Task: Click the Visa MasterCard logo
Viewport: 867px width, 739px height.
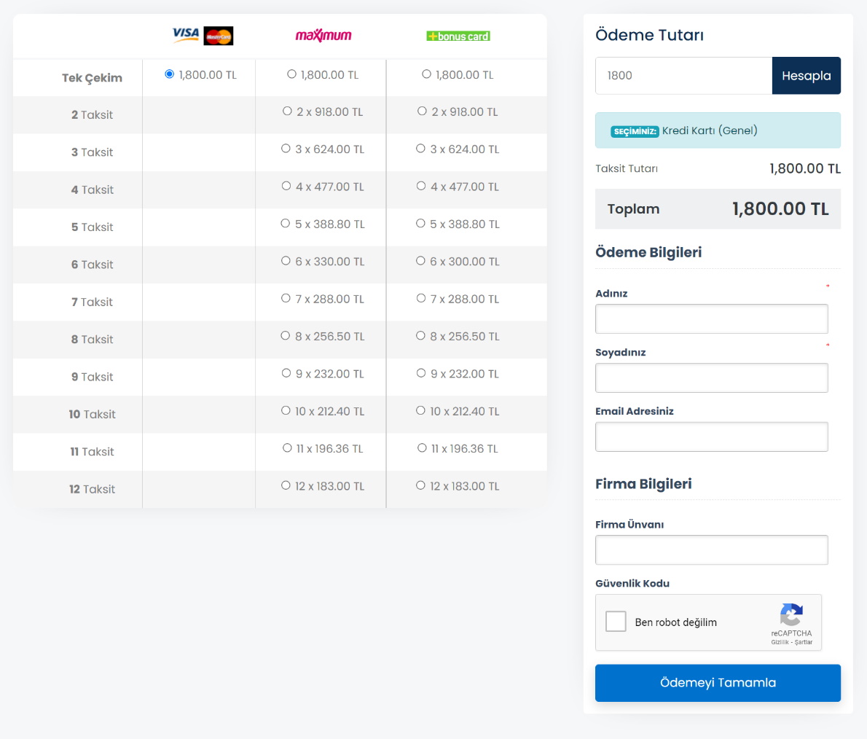Action: click(x=202, y=35)
